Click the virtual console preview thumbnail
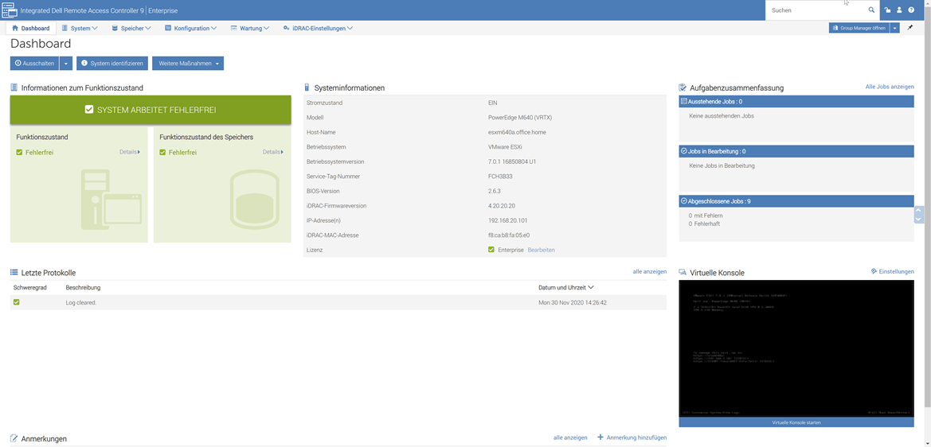This screenshot has width=931, height=447. 796,348
